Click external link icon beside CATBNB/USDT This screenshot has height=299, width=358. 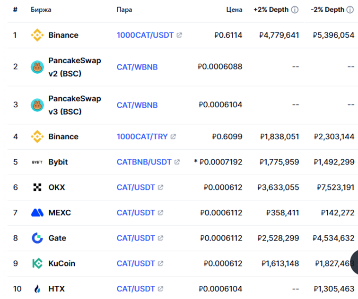[x=177, y=162]
